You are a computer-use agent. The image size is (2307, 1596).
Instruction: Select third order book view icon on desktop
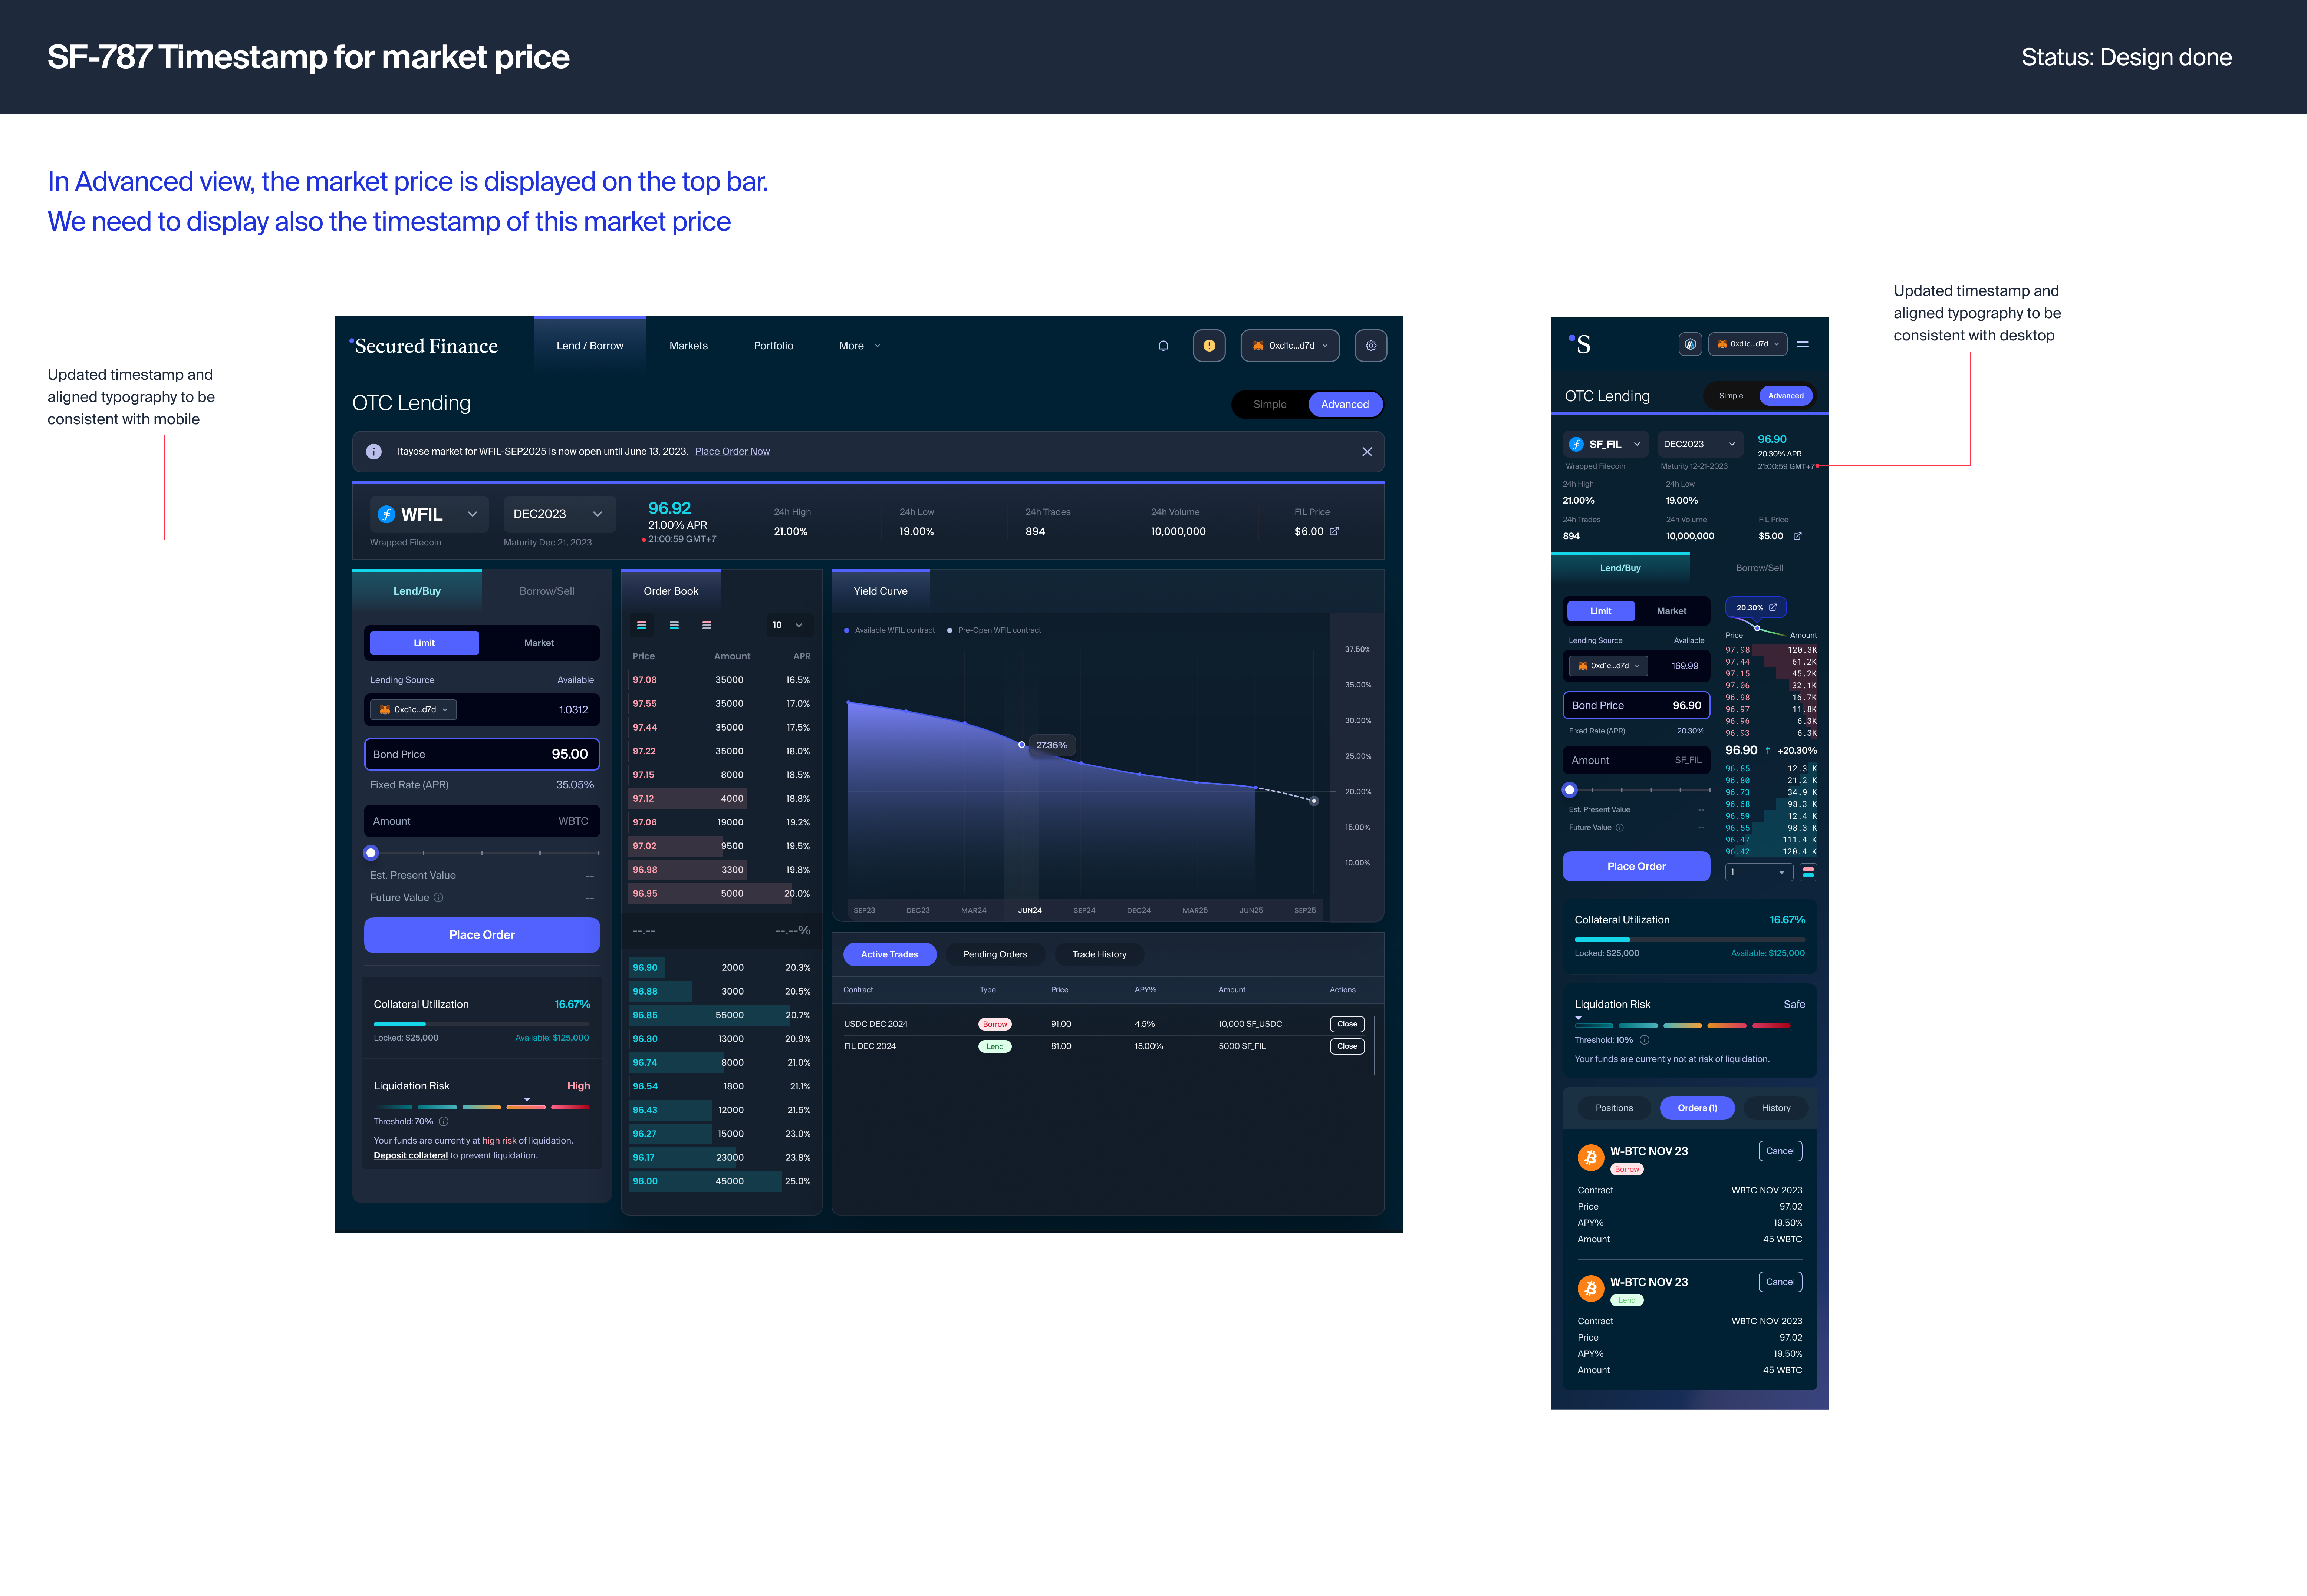coord(707,625)
